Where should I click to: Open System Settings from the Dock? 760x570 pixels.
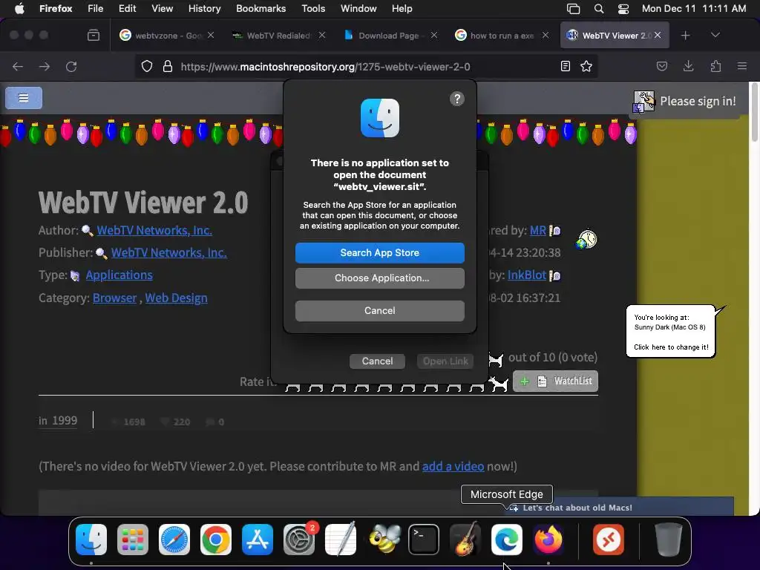299,540
